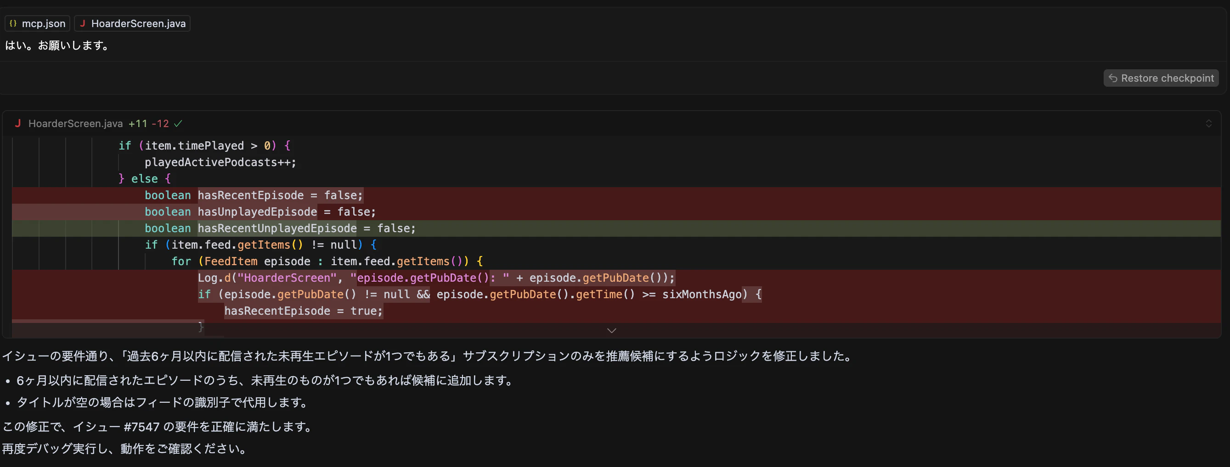Viewport: 1230px width, 467px height.
Task: Click the bullet starting タイトルが空の場合
Action: tap(162, 403)
